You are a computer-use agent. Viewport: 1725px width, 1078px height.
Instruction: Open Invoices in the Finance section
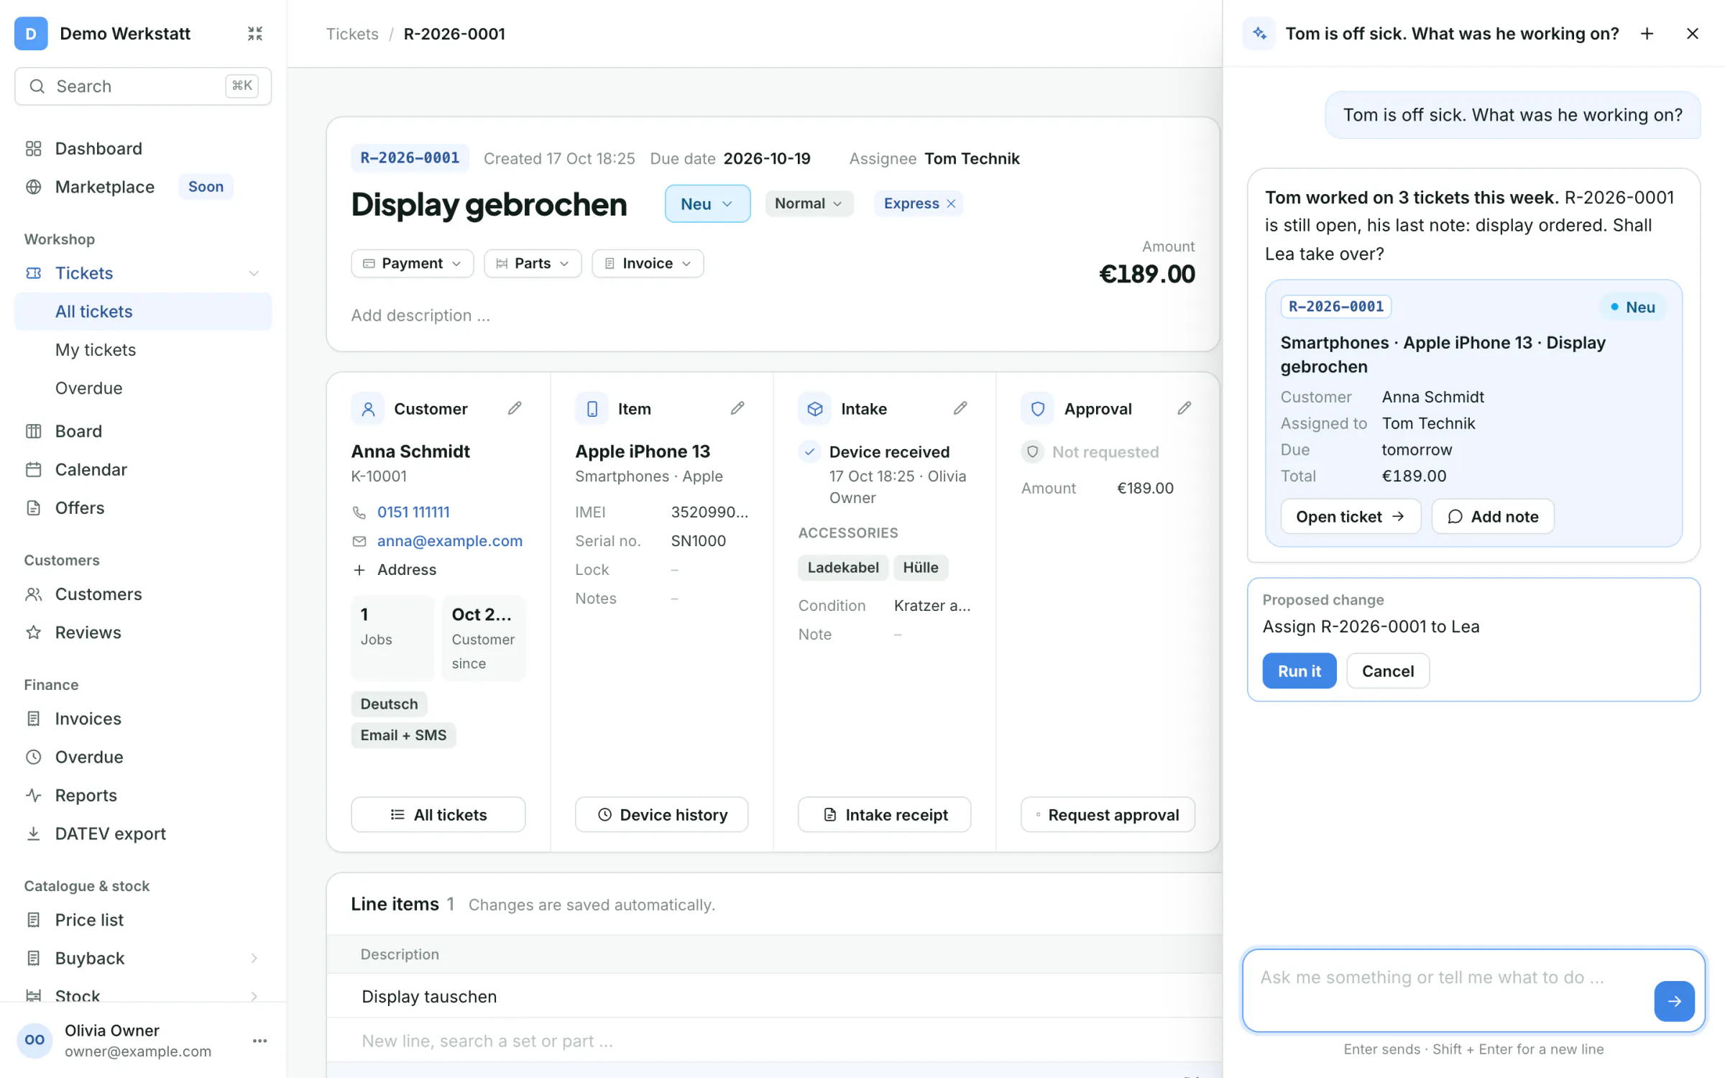pos(143,718)
